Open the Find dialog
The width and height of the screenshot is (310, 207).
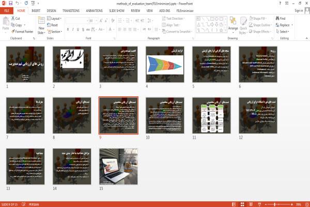pos(281,19)
